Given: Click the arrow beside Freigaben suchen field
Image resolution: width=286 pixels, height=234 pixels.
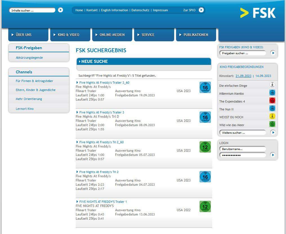Looking at the screenshot, I should point(273,53).
